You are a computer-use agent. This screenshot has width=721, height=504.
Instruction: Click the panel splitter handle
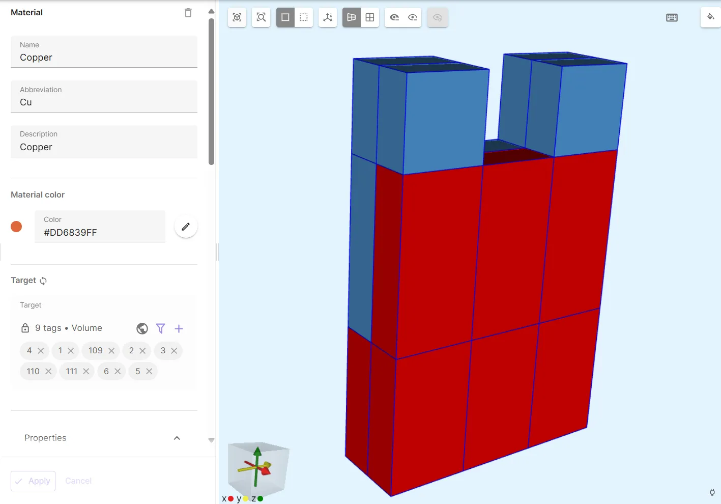(x=218, y=252)
